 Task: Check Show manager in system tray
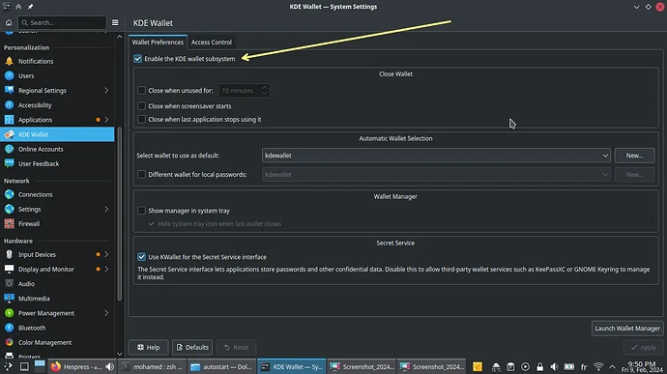142,211
